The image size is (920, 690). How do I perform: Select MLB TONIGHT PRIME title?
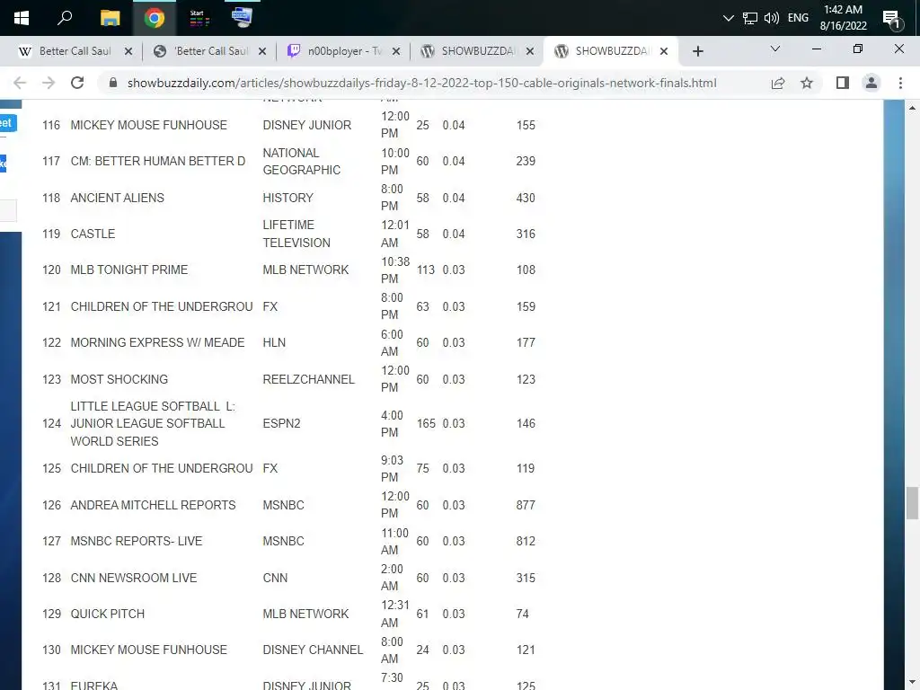pyautogui.click(x=129, y=270)
